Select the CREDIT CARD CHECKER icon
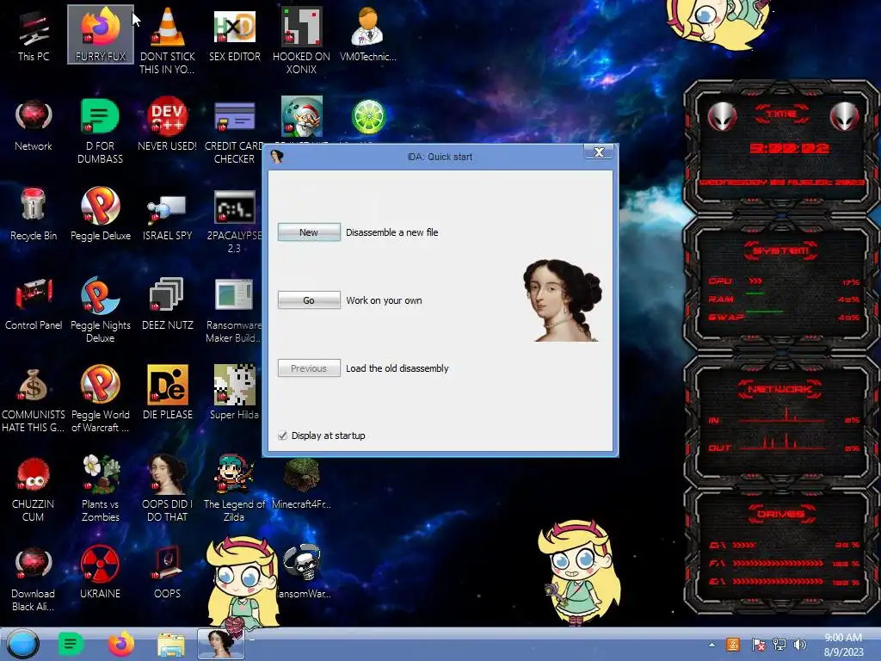881x661 pixels. tap(234, 131)
